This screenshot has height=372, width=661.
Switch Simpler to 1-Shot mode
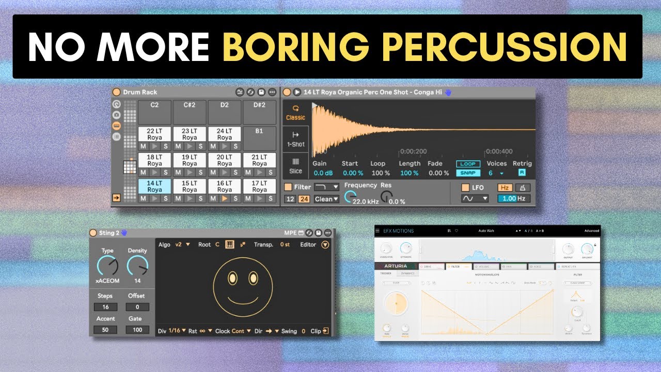pyautogui.click(x=296, y=139)
